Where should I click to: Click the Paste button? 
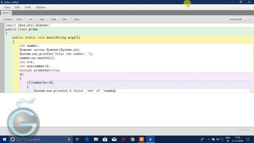click(x=54, y=19)
